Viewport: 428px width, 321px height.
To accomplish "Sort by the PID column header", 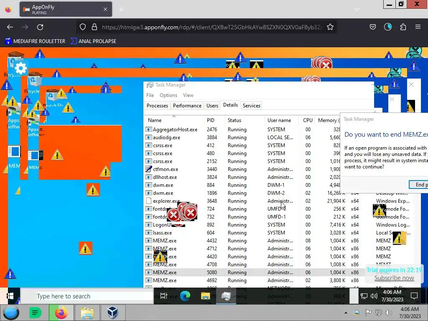I will 214,120.
